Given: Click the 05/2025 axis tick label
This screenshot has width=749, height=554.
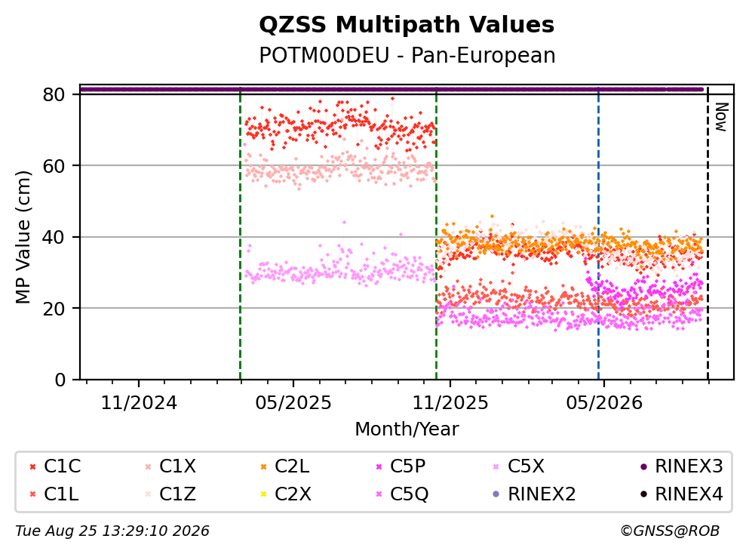Looking at the screenshot, I should tap(293, 403).
